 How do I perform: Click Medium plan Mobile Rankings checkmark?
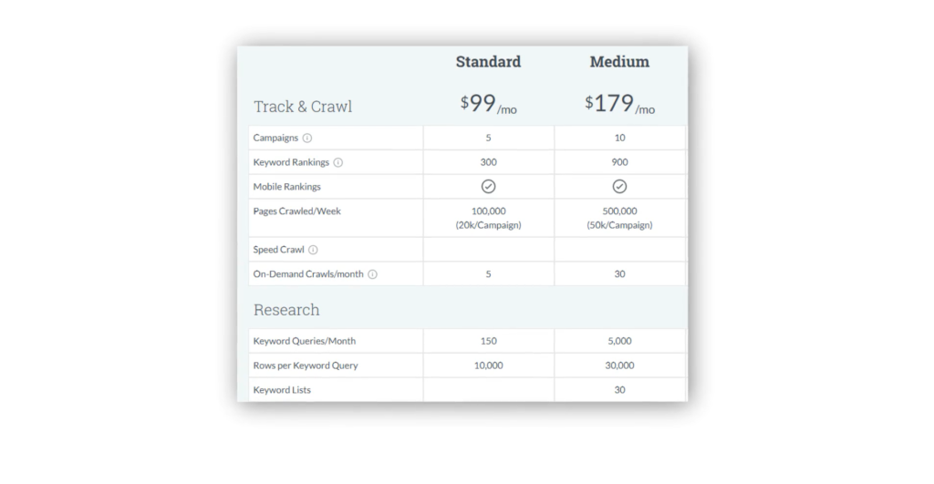click(619, 187)
